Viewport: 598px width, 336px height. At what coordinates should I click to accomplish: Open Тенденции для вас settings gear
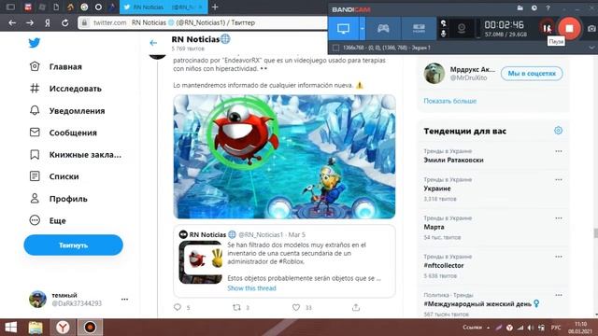click(559, 131)
